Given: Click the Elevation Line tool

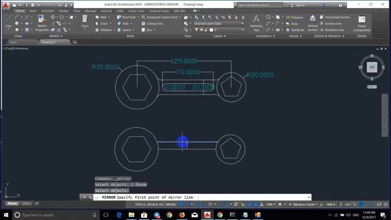Looking at the screenshot, I should click(x=332, y=30).
